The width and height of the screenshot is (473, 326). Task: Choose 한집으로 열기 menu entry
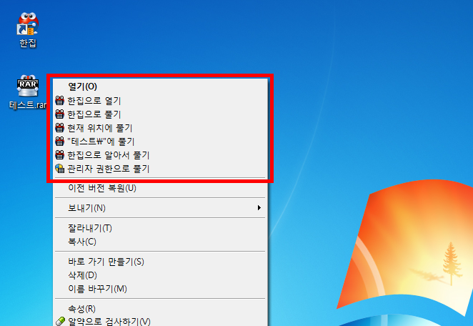[160, 101]
